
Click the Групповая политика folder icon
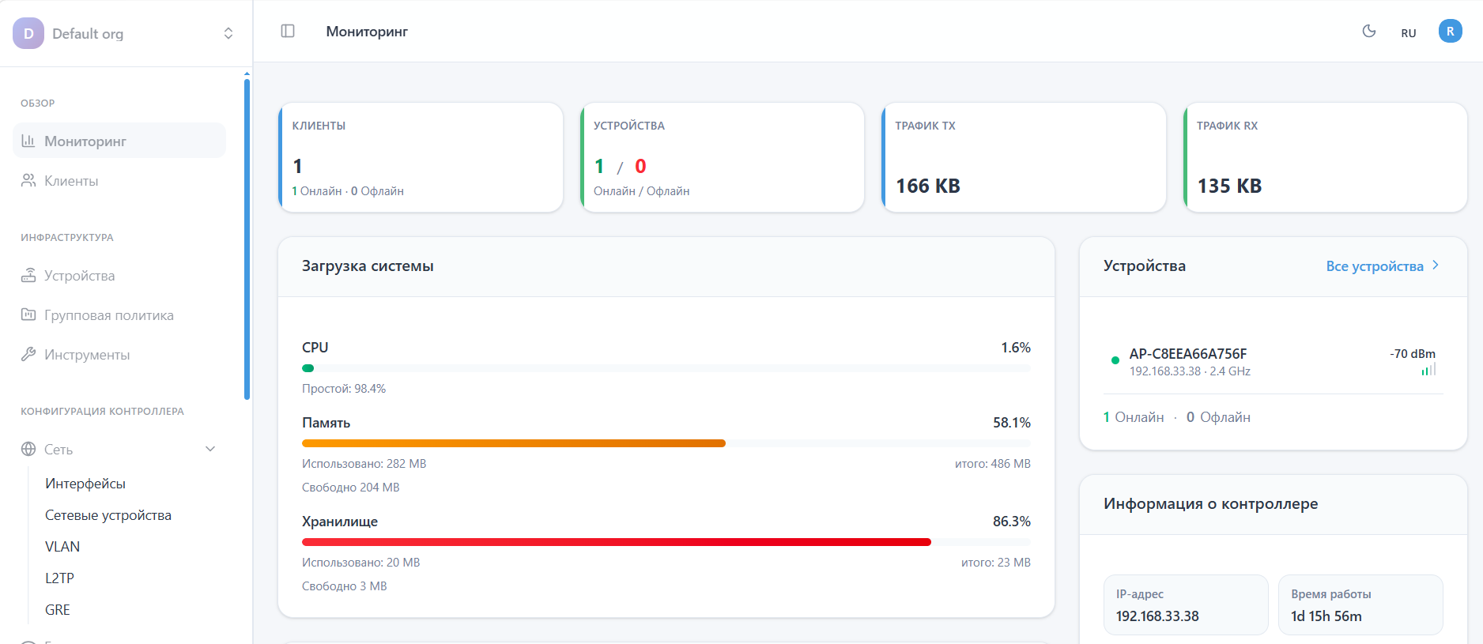(28, 314)
